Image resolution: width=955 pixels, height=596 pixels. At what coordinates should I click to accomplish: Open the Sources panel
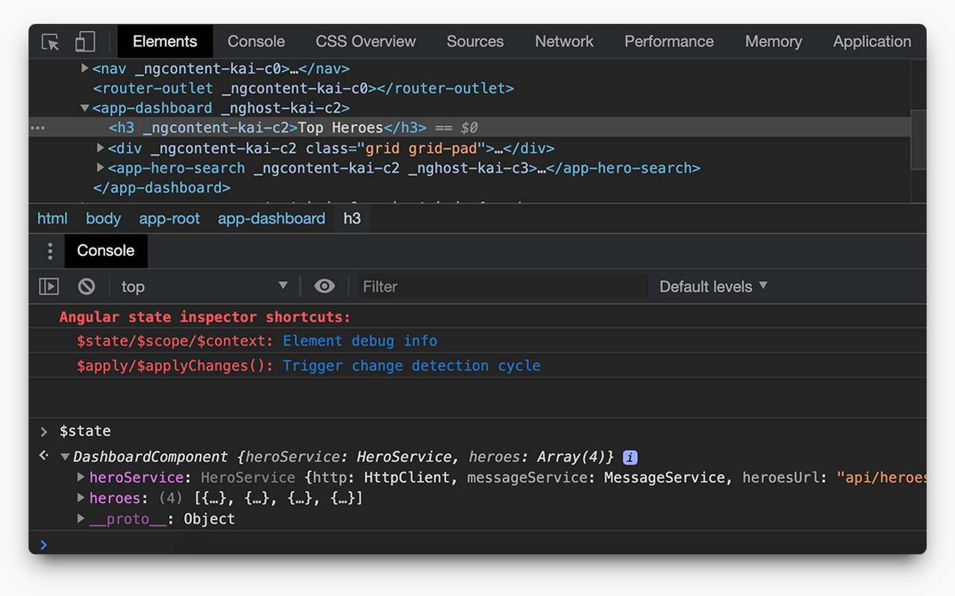(x=475, y=42)
